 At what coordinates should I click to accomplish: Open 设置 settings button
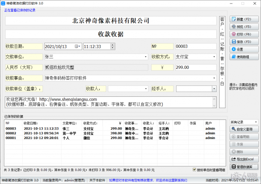pos(244,49)
